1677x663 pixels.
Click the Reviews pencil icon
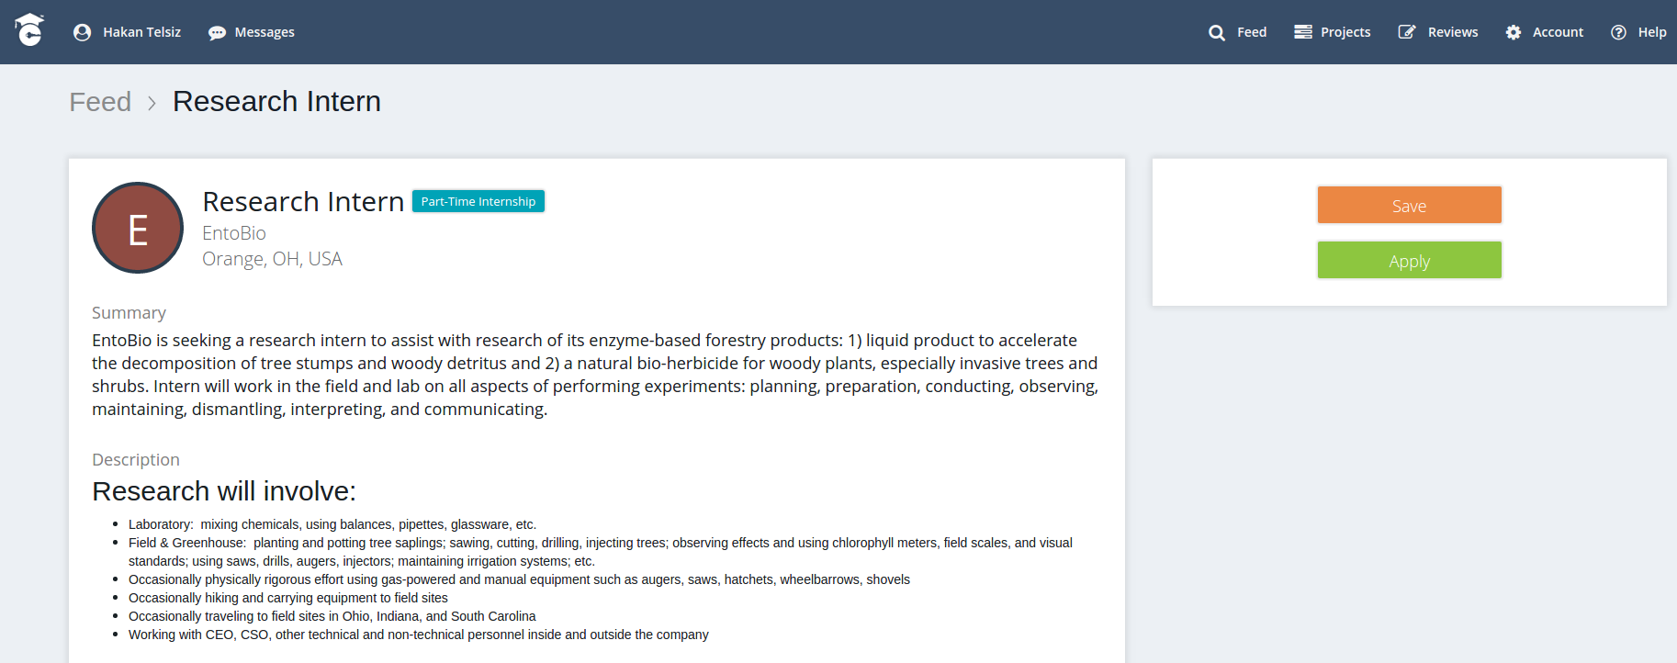tap(1406, 32)
